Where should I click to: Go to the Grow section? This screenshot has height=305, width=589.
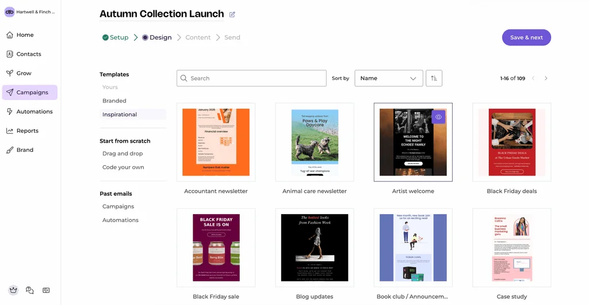(x=30, y=73)
